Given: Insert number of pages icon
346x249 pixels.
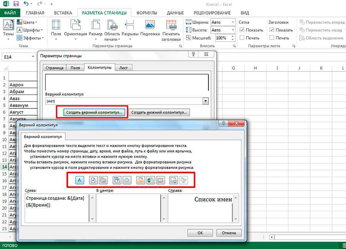Looking at the screenshot, I should pos(103,180).
